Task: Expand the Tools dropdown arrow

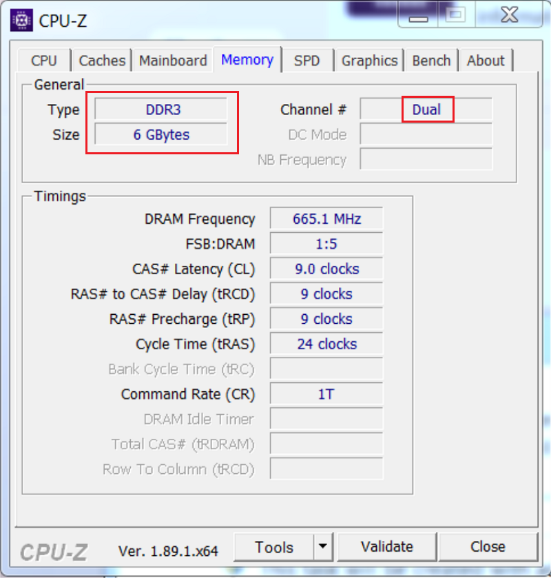Action: pyautogui.click(x=322, y=548)
